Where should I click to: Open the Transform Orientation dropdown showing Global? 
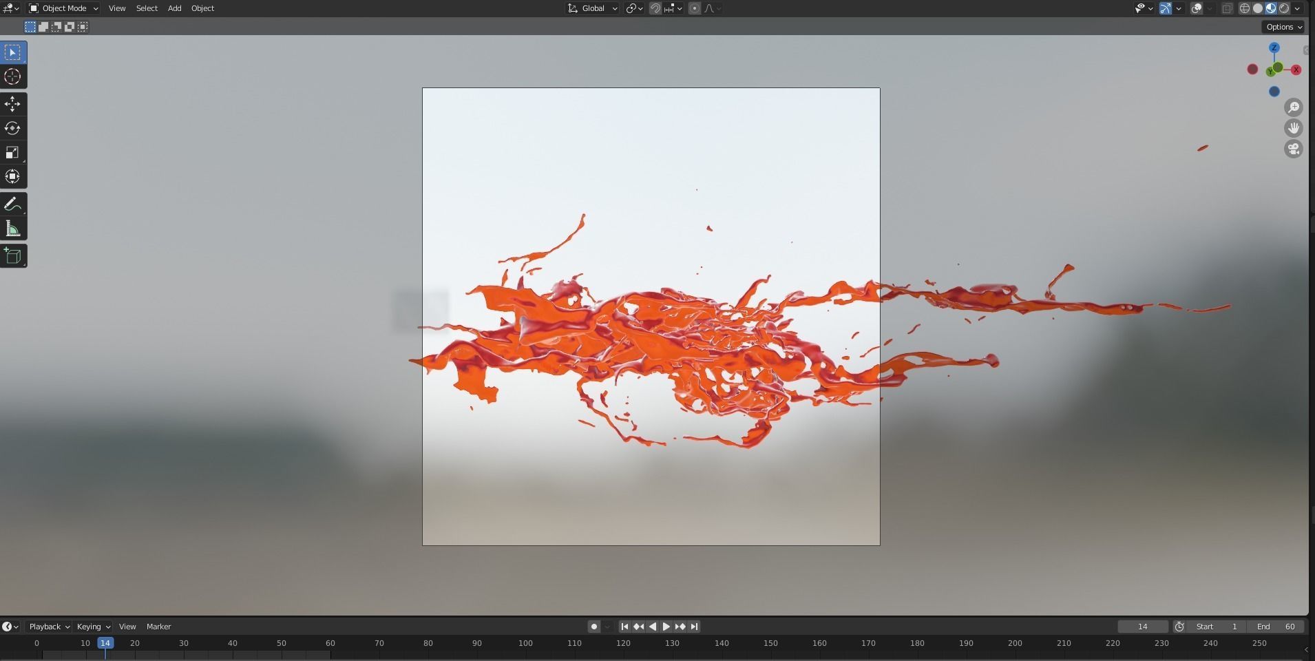591,8
